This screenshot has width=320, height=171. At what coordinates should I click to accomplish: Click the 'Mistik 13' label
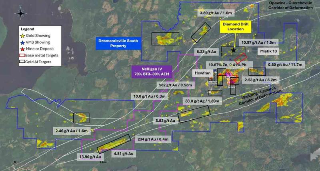[x=268, y=51]
